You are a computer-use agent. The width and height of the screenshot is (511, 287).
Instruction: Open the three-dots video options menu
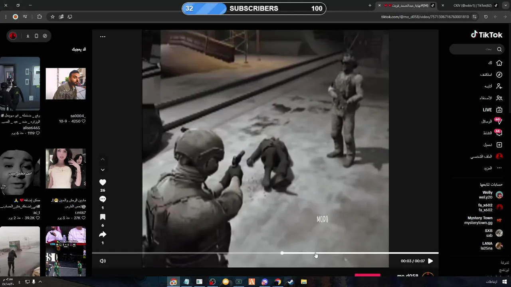[103, 36]
